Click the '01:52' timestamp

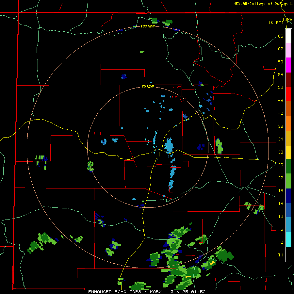pyautogui.click(x=199, y=292)
